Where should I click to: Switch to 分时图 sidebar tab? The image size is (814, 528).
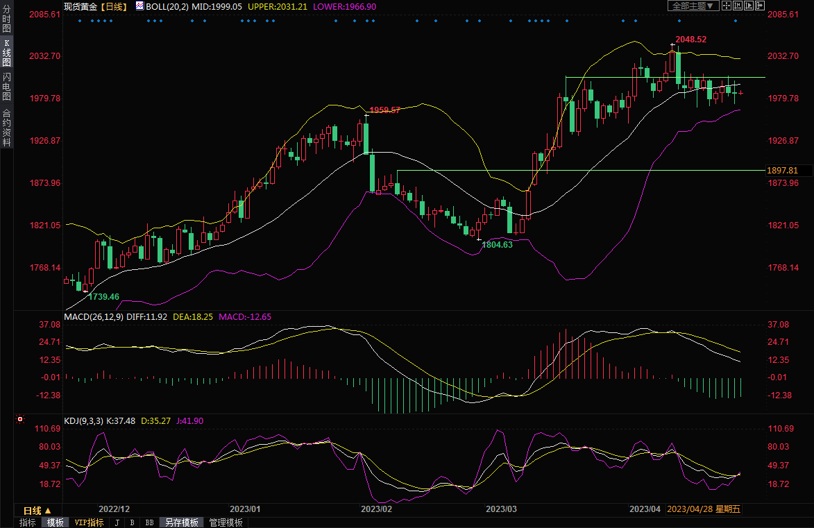pyautogui.click(x=6, y=19)
